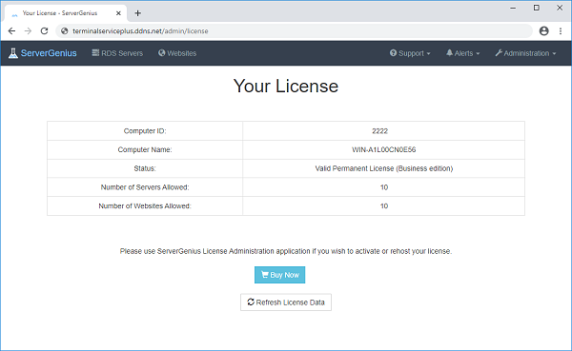Expand the Alerts dropdown menu
Viewport: 572px width, 351px height.
click(463, 53)
